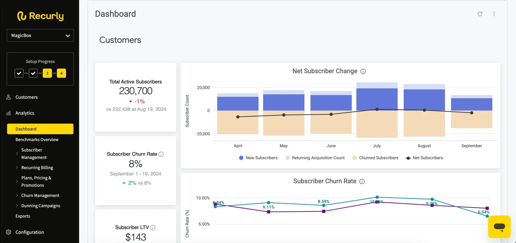Expand the Churn Management chevron
The height and width of the screenshot is (243, 516).
point(17,195)
